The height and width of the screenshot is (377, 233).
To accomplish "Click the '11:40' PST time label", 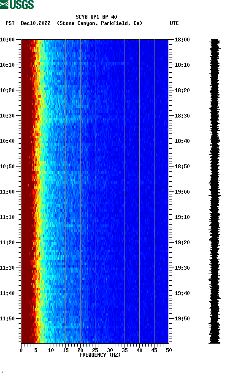I will pos(7,293).
